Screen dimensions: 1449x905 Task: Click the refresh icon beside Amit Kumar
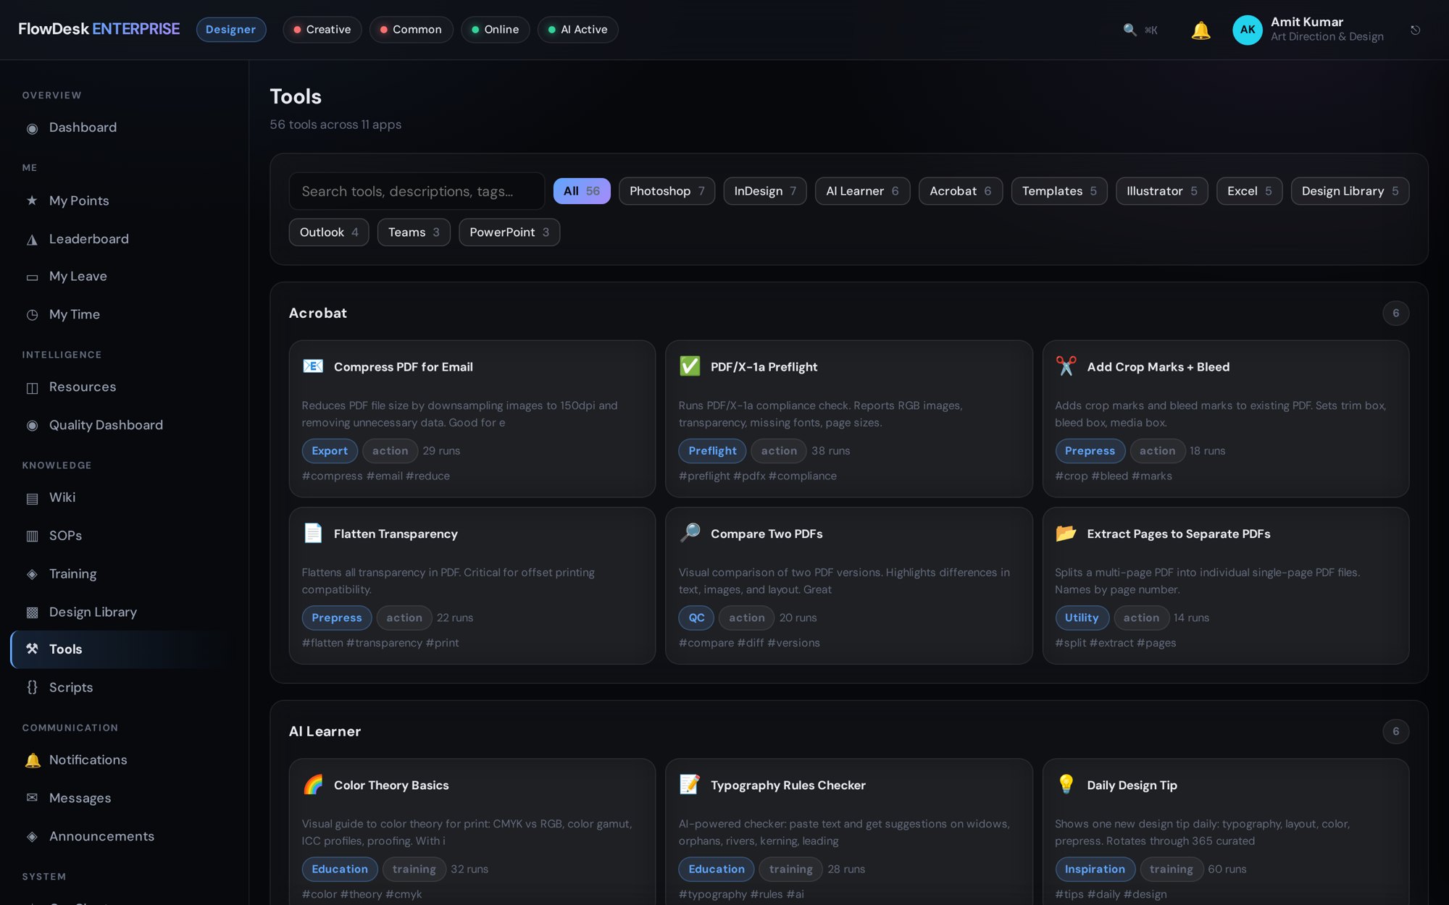point(1415,30)
